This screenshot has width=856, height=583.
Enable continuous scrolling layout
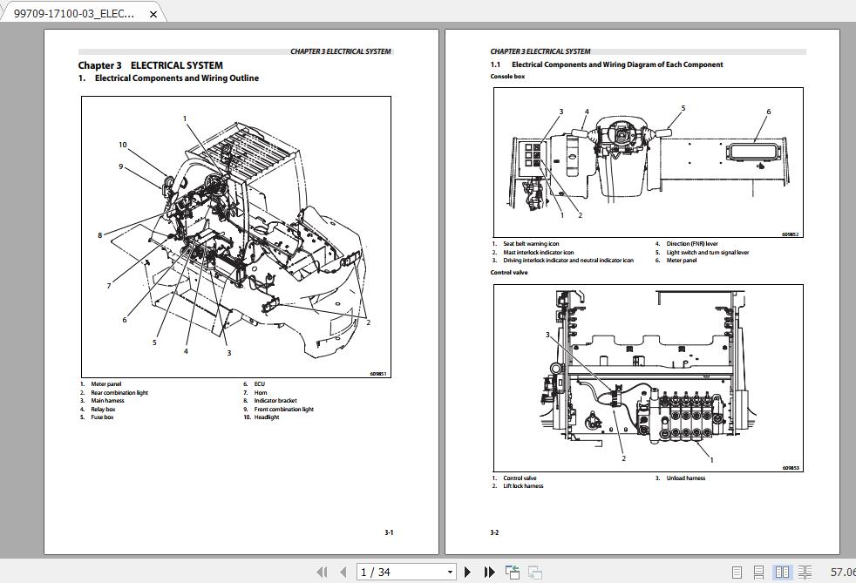[x=761, y=571]
